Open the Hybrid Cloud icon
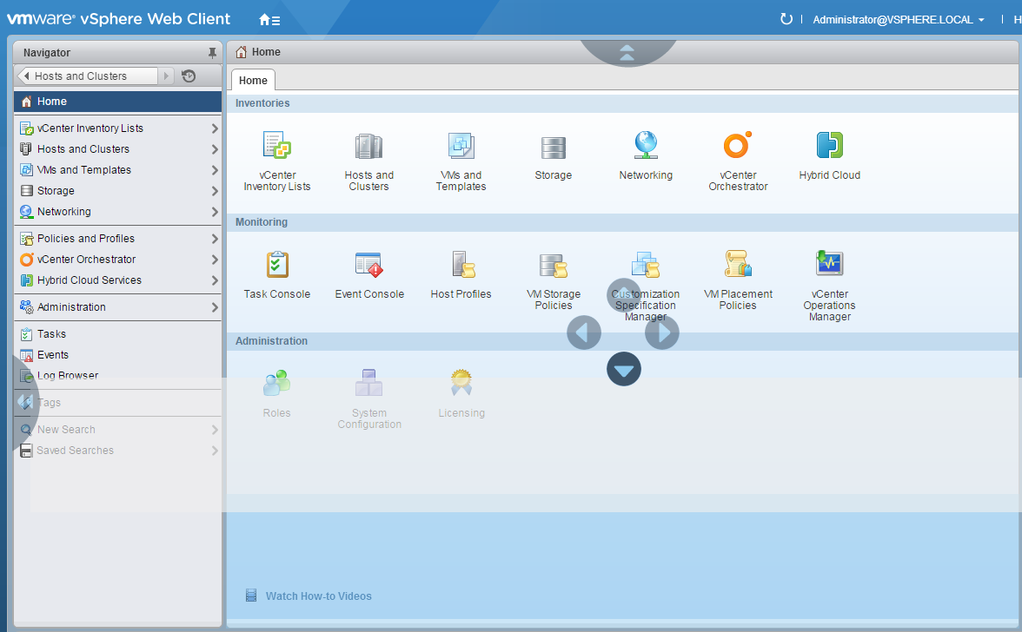The width and height of the screenshot is (1022, 632). tap(829, 146)
